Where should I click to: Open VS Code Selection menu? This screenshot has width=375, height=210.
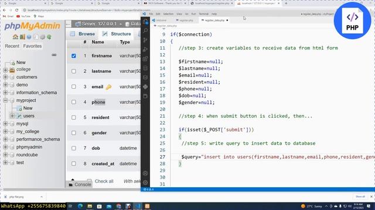168,14
